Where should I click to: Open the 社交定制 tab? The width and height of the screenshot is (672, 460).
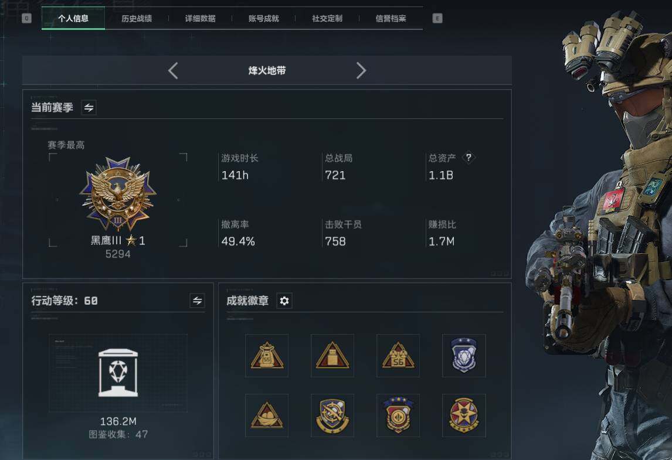coord(327,18)
